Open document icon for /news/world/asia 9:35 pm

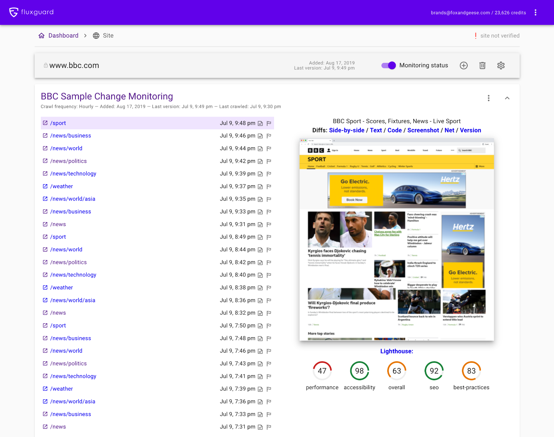point(260,199)
